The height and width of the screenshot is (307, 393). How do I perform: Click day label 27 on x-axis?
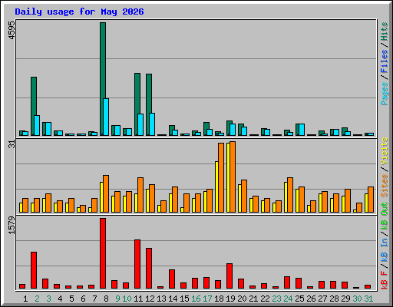[x=322, y=299]
